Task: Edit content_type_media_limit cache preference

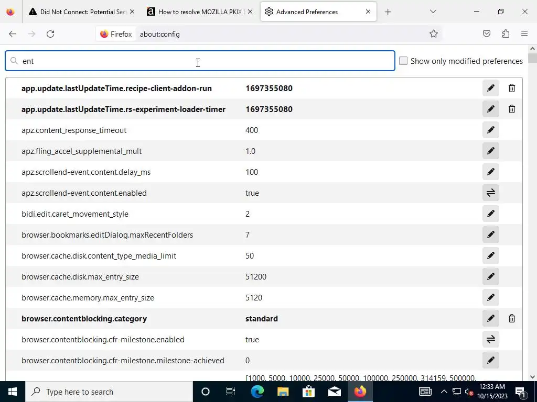Action: 490,255
